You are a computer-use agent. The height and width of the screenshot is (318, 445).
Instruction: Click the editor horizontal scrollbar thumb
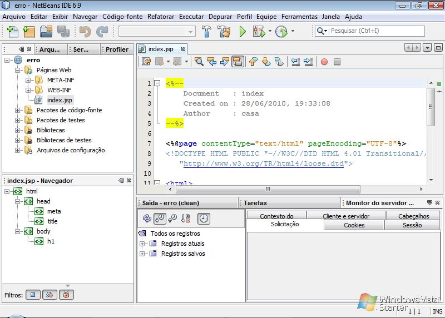[x=268, y=189]
